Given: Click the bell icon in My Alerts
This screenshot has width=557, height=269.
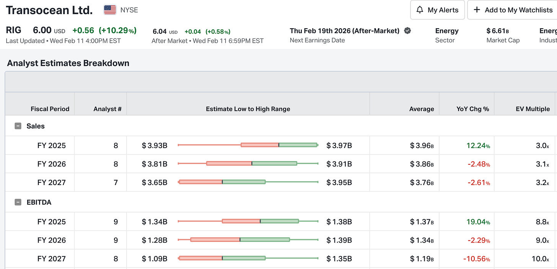Looking at the screenshot, I should tap(420, 10).
